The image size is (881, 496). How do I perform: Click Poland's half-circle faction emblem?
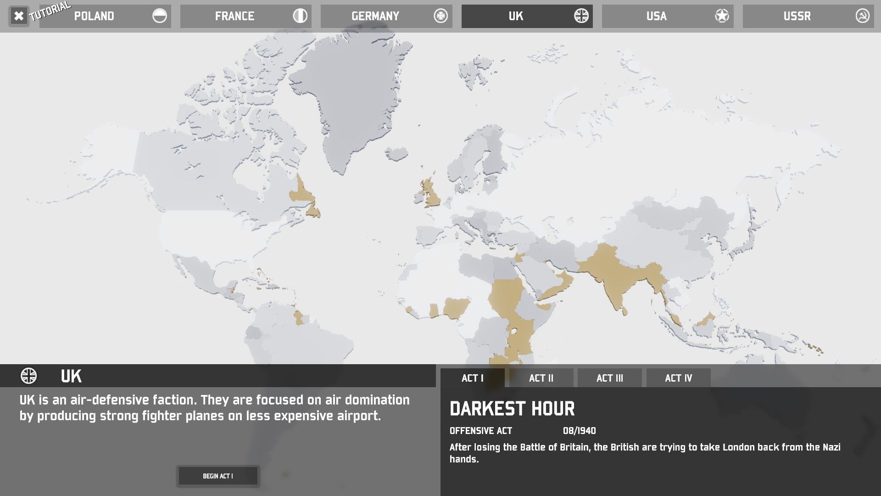coord(159,16)
